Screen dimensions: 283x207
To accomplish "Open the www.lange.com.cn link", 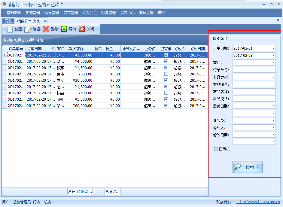I will point(258,202).
